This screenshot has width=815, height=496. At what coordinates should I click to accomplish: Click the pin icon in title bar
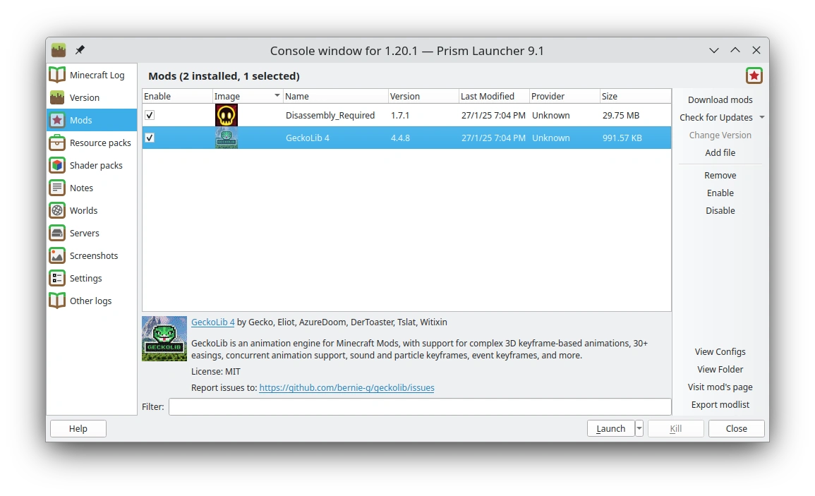tap(80, 50)
